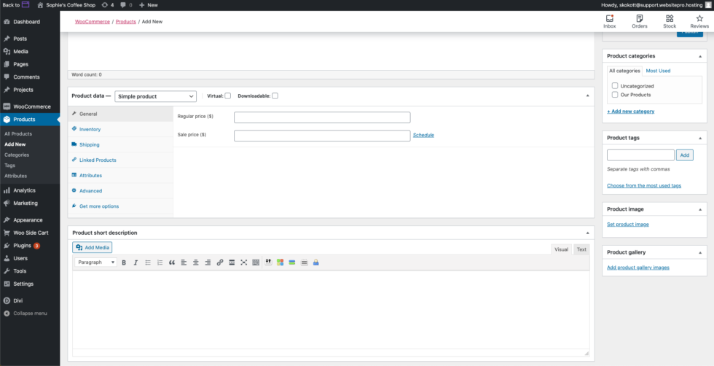Switch to the Text editor tab

(581, 249)
